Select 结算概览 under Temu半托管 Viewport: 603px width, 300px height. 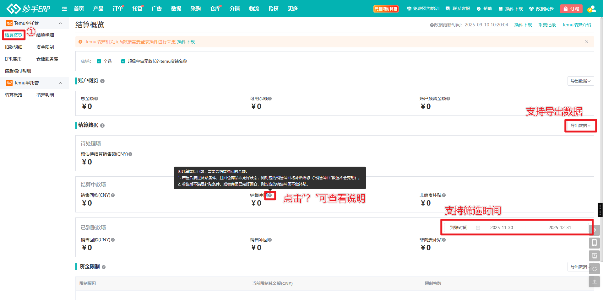[14, 95]
